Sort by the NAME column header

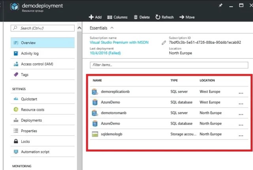pos(97,80)
